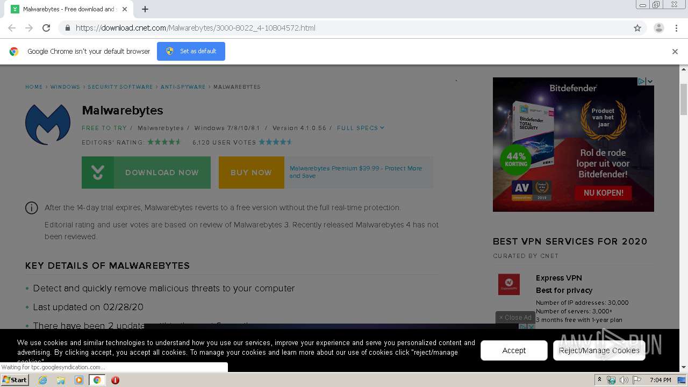This screenshot has width=688, height=387.
Task: Click the info circle icon
Action: pos(32,208)
